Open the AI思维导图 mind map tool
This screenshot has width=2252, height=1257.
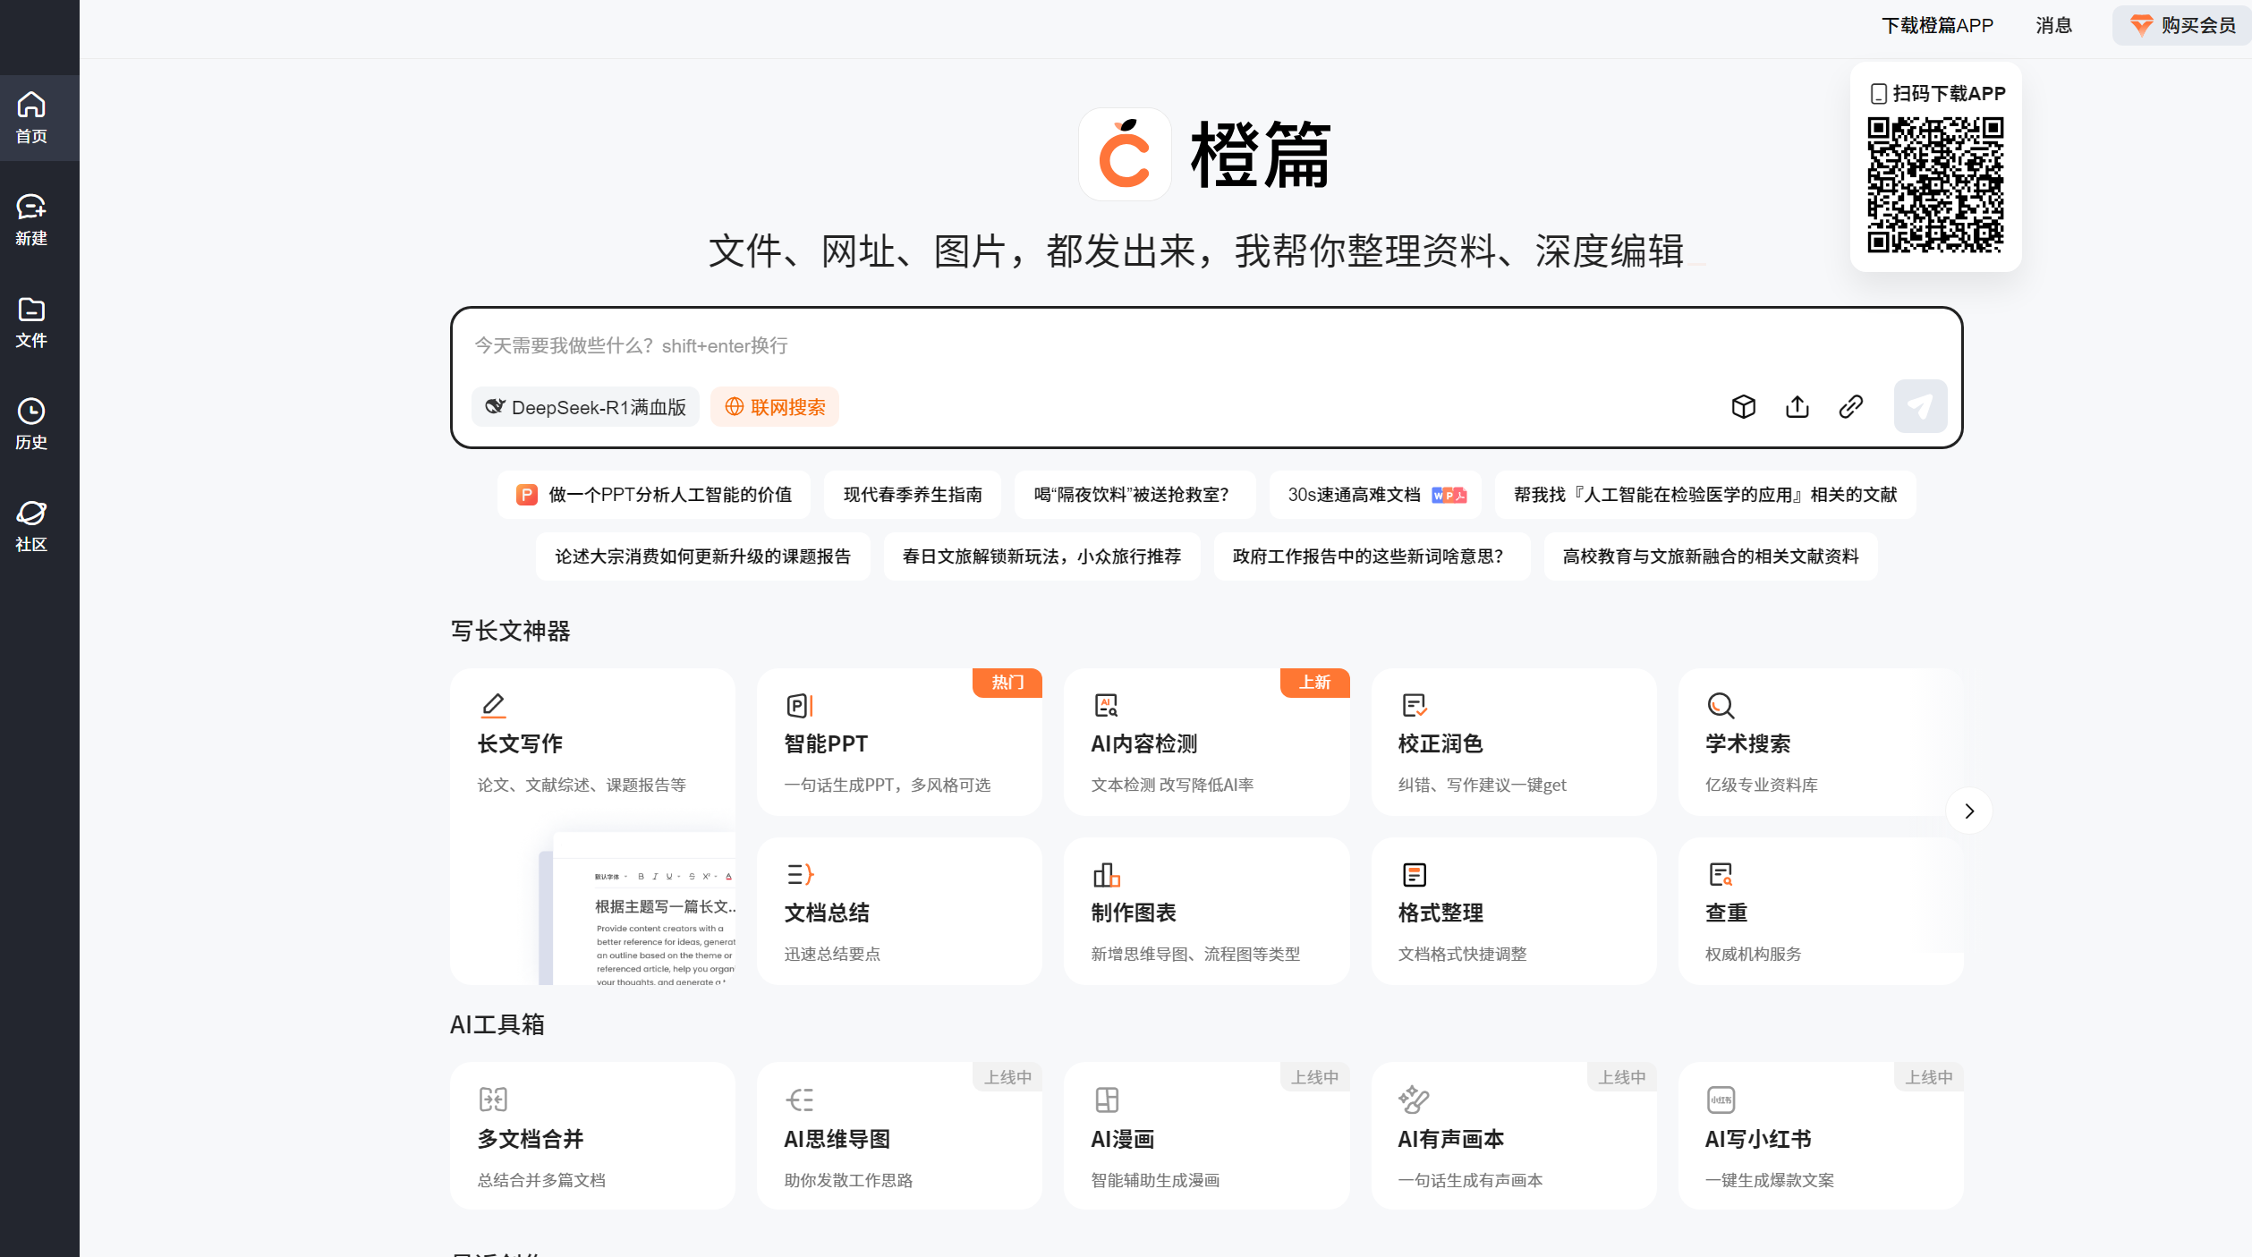tap(899, 1136)
